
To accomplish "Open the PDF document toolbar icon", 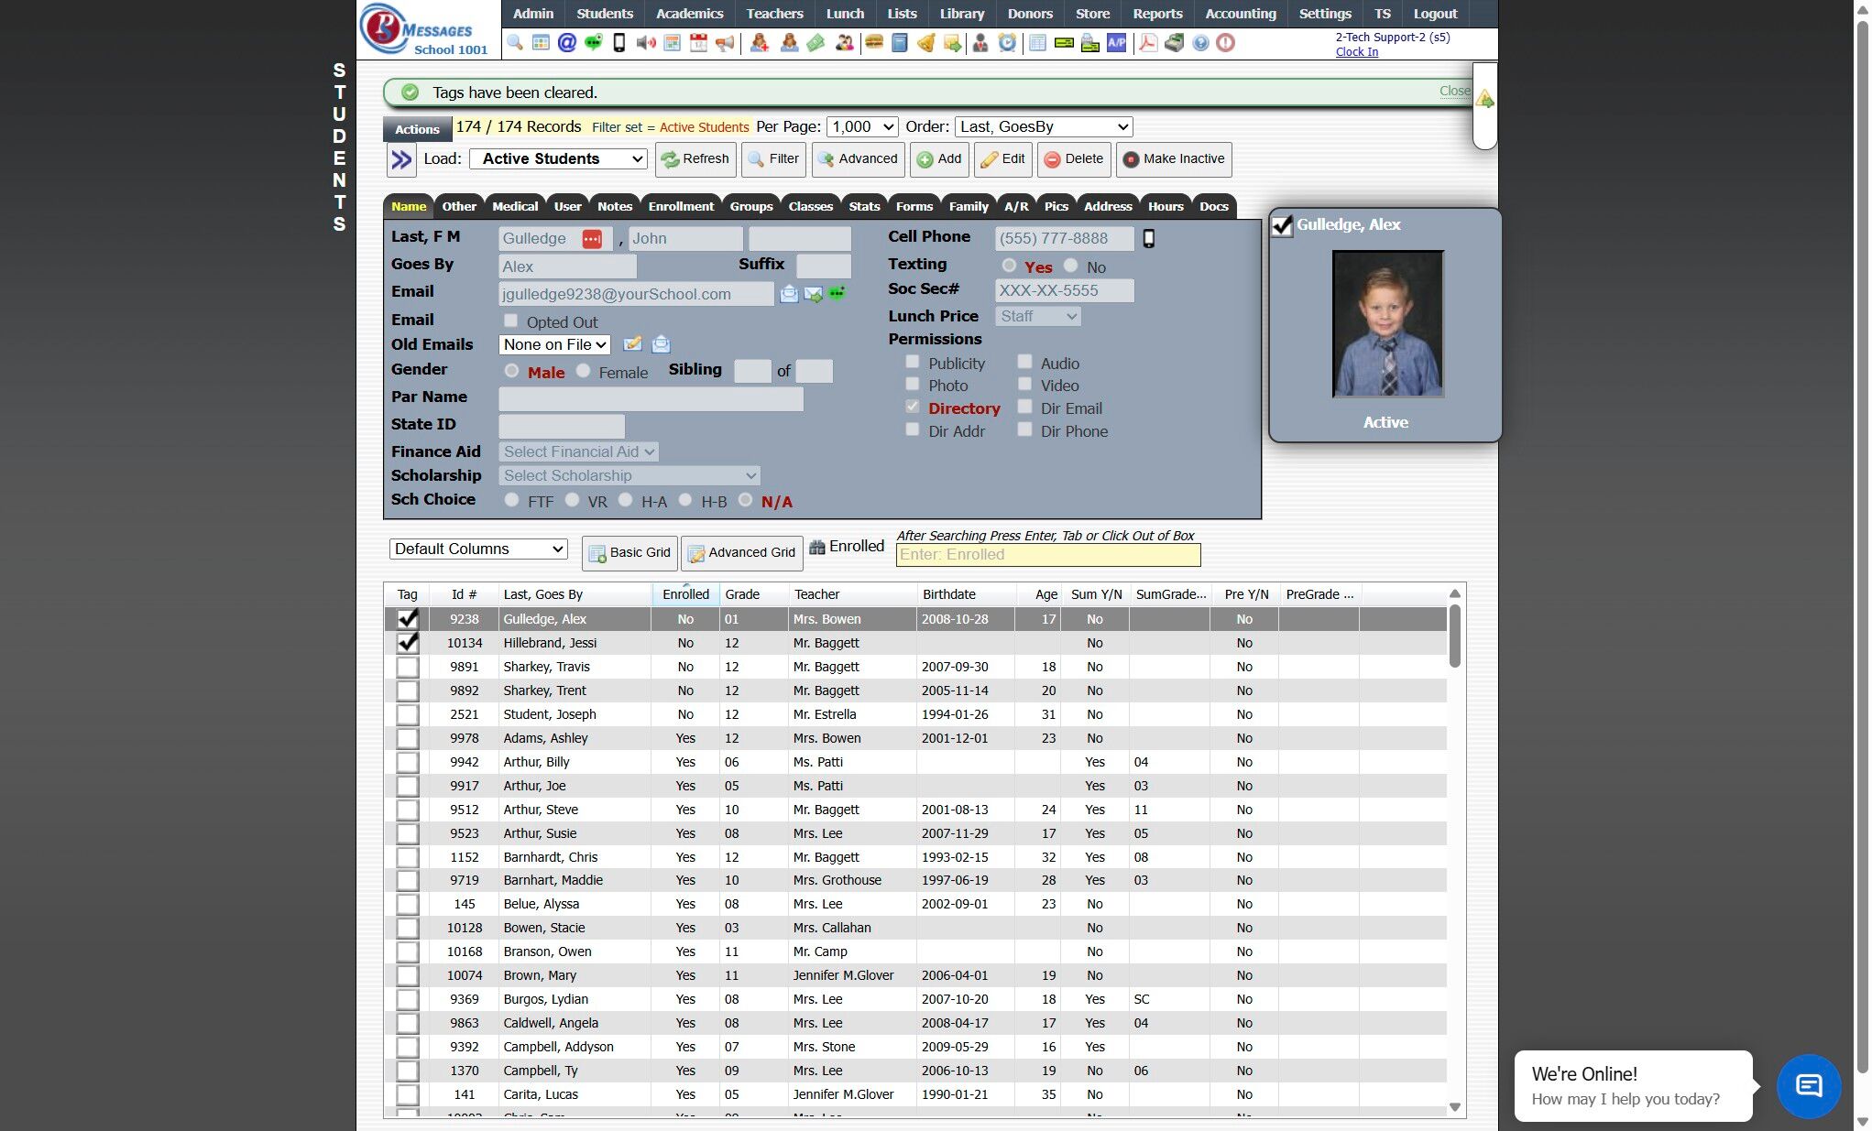I will [x=1147, y=43].
